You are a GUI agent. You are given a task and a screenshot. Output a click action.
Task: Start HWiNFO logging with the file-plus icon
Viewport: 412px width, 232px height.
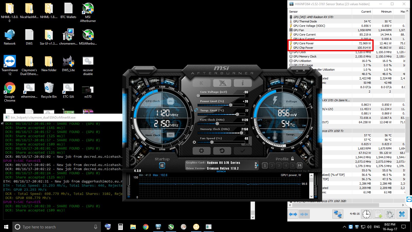point(378,214)
